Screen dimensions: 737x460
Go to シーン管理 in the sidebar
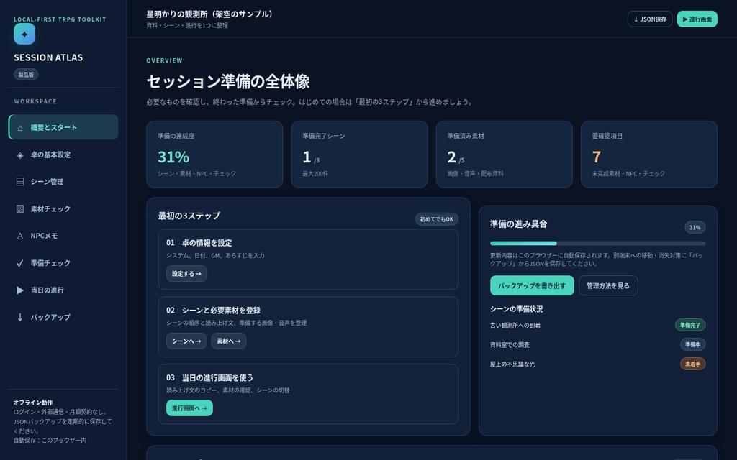63,182
